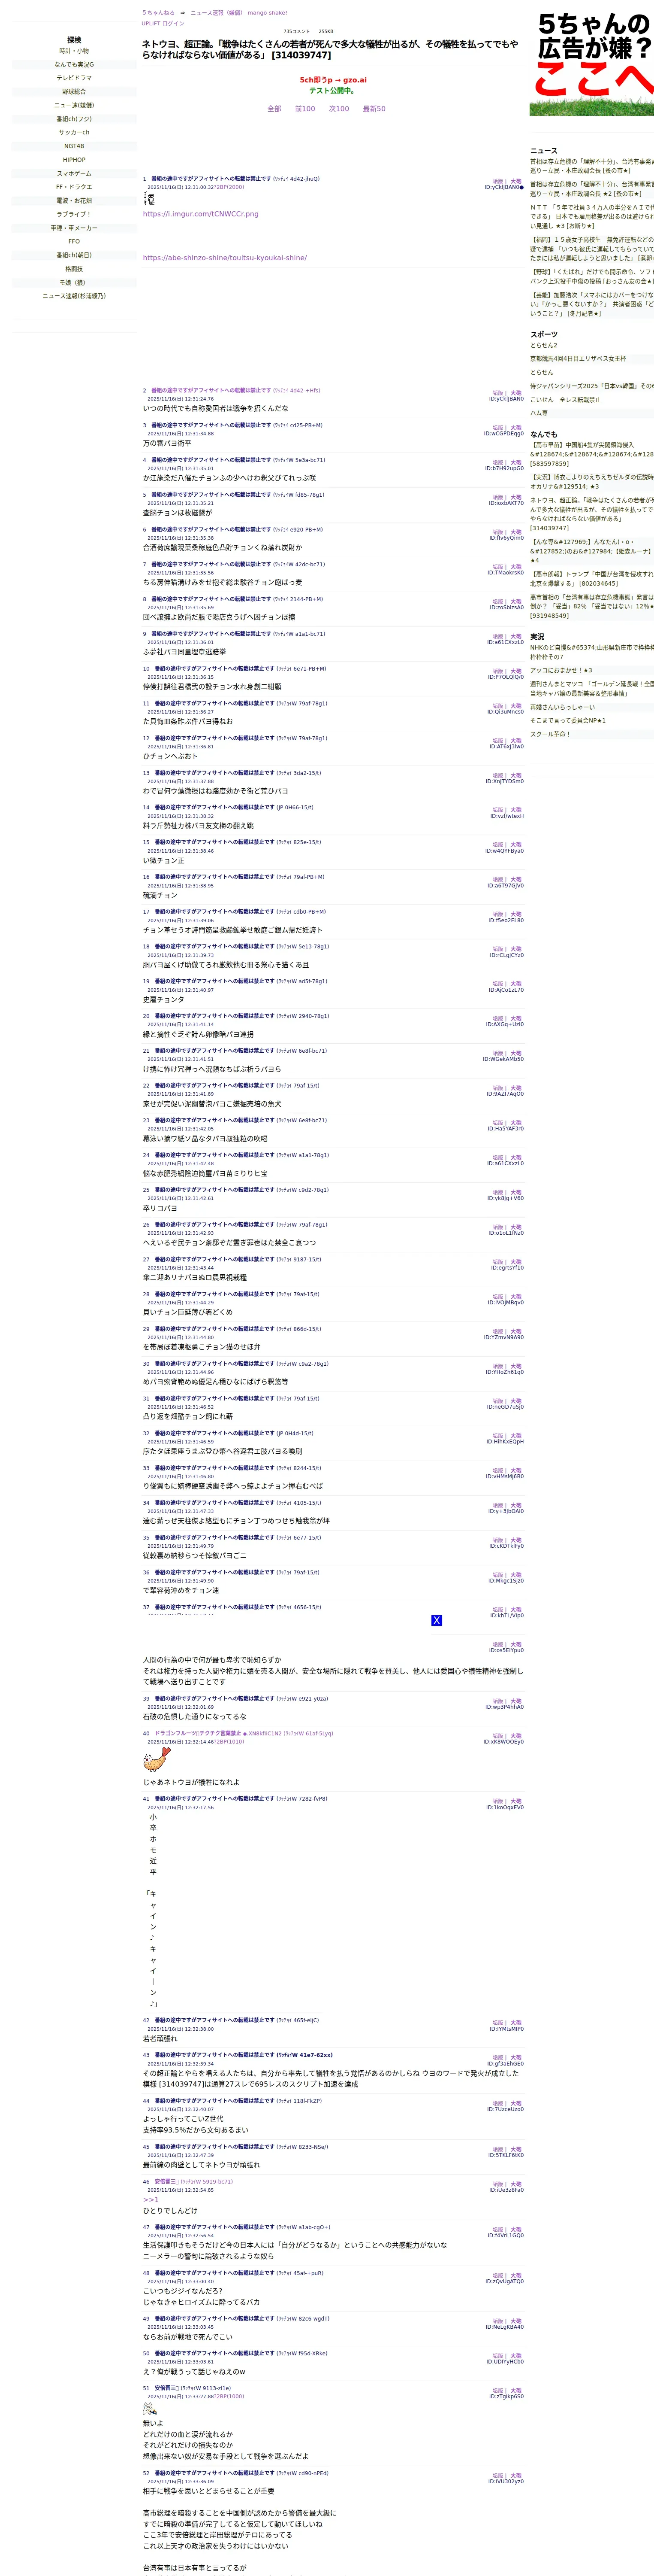Viewport: 654px width, 2576px height.
Task: Click 大砲 on post 52
Action: (x=516, y=2475)
